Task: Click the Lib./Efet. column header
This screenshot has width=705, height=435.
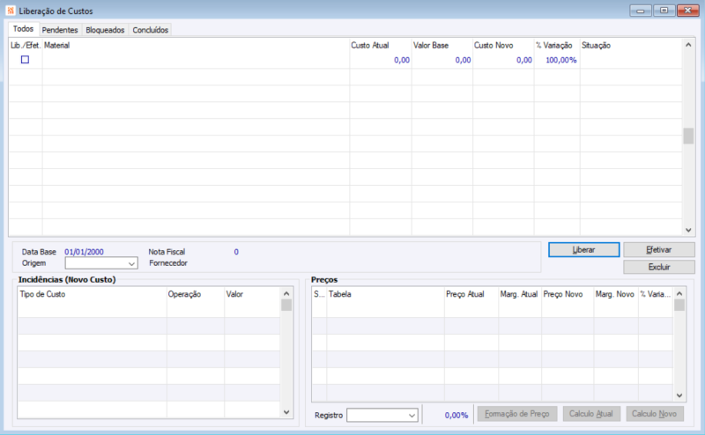Action: coord(26,46)
